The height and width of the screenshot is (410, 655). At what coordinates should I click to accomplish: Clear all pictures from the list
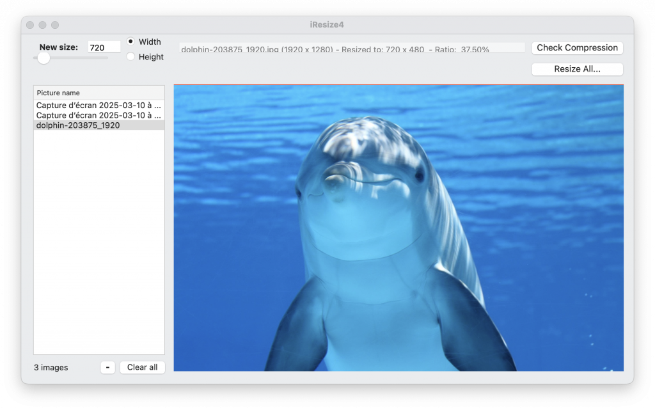[143, 367]
